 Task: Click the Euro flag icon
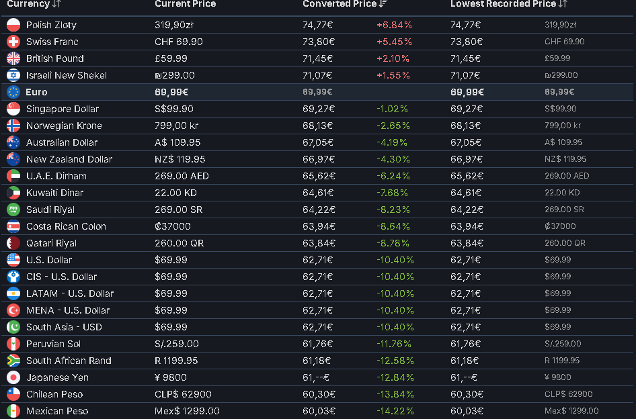tap(13, 92)
